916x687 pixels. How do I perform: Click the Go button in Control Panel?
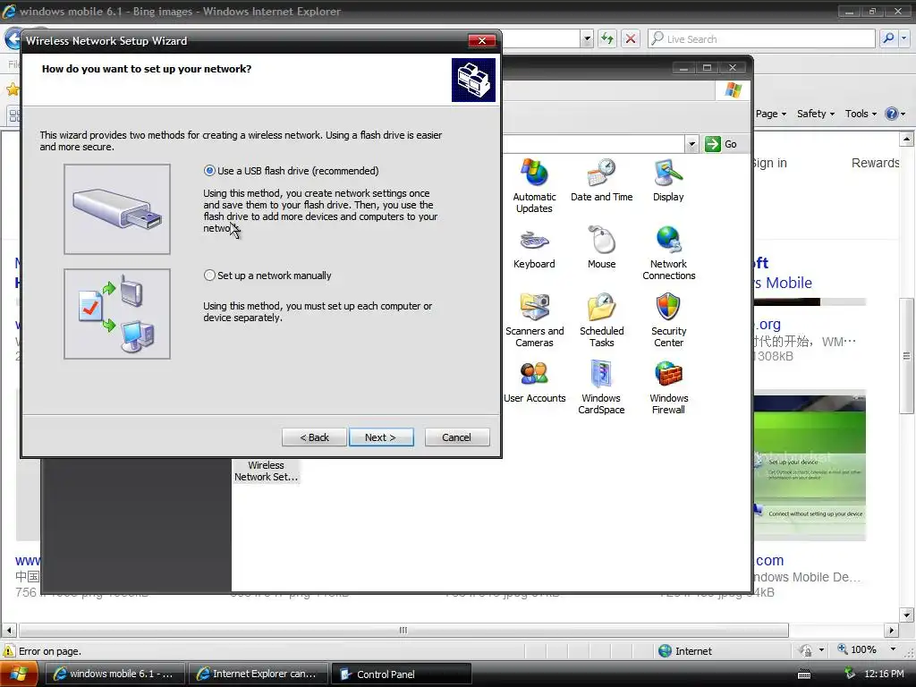[722, 144]
